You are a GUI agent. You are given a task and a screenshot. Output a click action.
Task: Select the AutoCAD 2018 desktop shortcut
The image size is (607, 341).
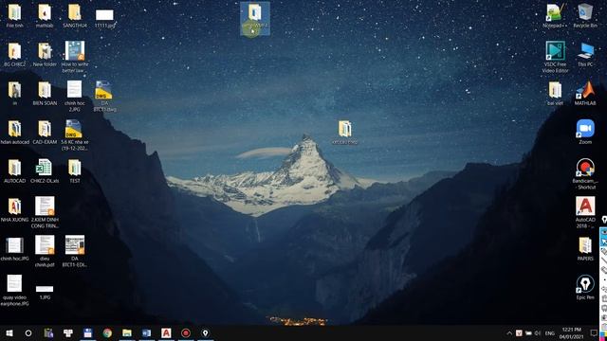[585, 212]
